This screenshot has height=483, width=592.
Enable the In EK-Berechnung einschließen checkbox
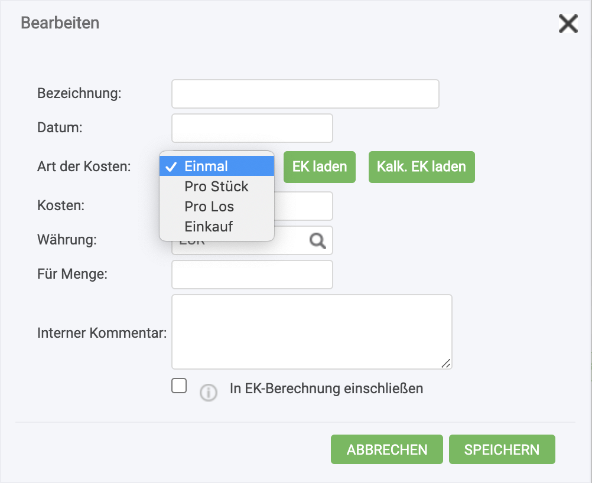pos(178,386)
